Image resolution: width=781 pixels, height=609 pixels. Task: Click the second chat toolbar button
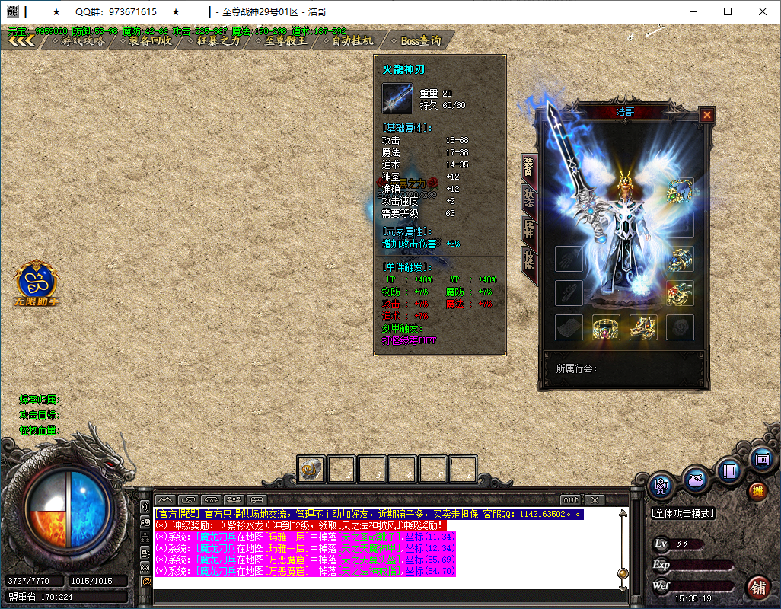[x=188, y=499]
